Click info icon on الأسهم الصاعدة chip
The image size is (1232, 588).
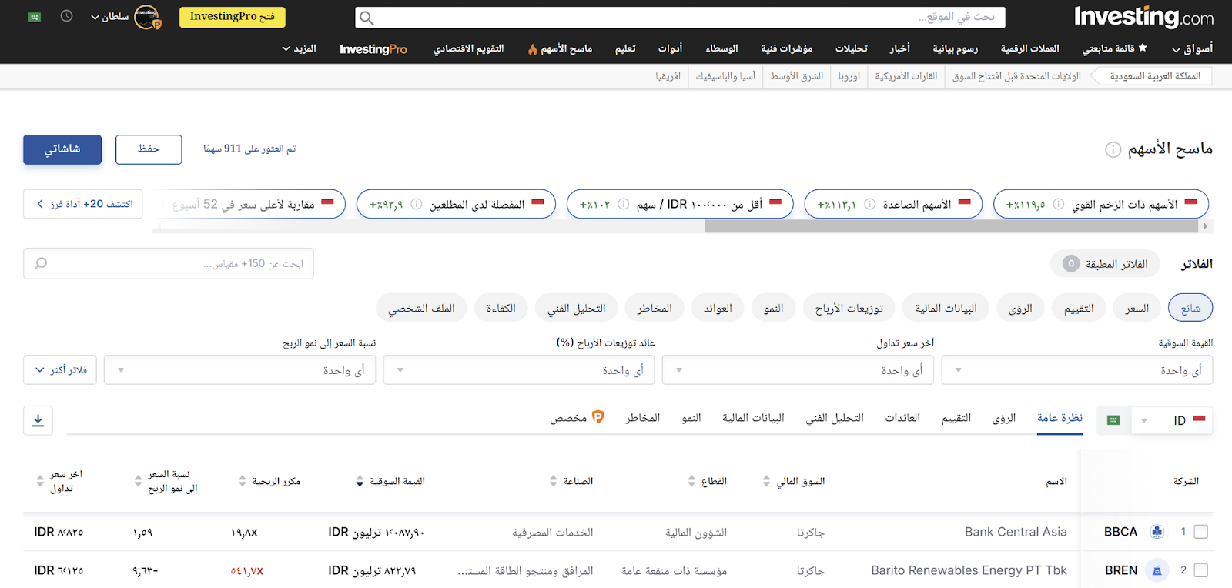869,204
